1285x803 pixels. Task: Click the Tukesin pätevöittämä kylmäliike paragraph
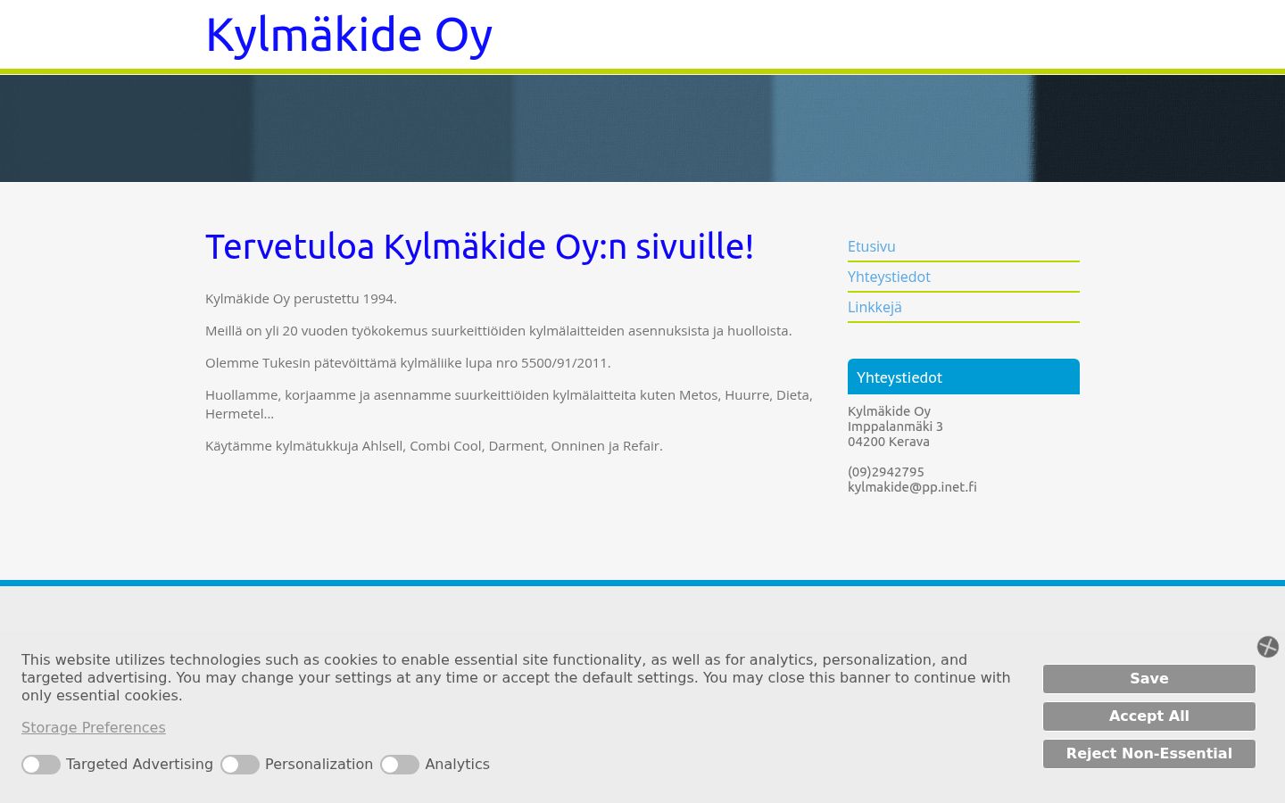point(408,363)
